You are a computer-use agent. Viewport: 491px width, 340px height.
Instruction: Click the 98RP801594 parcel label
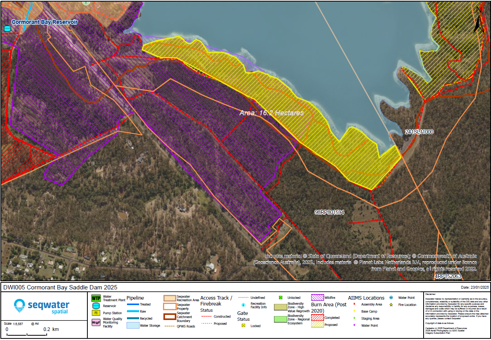coord(329,213)
